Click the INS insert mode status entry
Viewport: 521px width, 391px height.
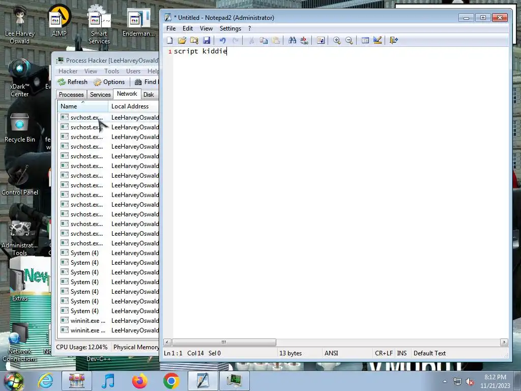tap(402, 353)
